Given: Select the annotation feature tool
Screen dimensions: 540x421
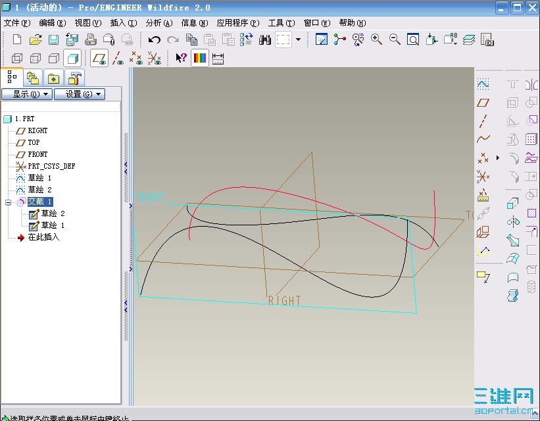Looking at the screenshot, I should coord(483,277).
